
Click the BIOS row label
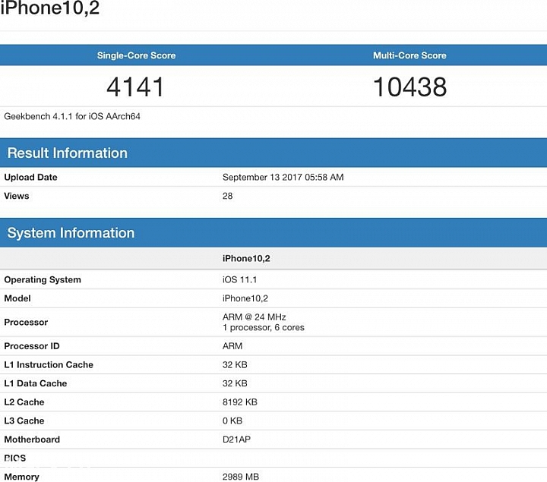[x=15, y=458]
